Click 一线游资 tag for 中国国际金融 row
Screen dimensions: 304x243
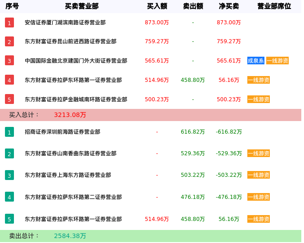pyautogui.click(x=277, y=61)
